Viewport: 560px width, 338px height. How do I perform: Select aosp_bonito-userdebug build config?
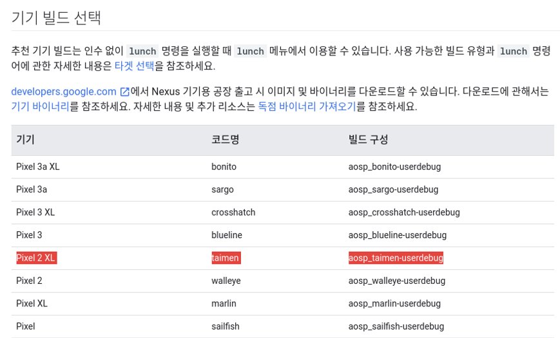(394, 167)
